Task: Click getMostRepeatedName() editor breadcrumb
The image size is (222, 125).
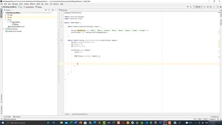Action: coord(80,114)
